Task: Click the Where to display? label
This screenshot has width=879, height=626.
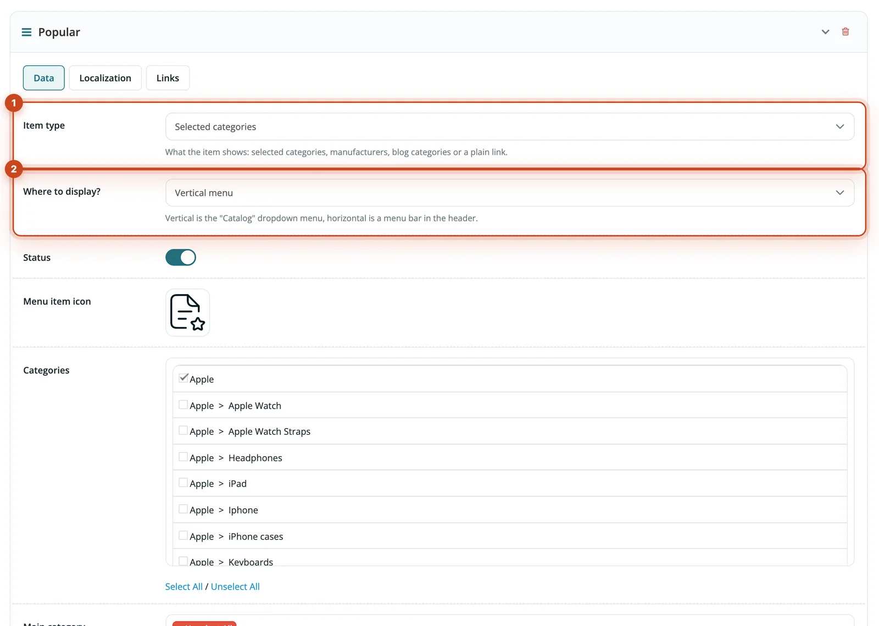Action: pos(62,191)
